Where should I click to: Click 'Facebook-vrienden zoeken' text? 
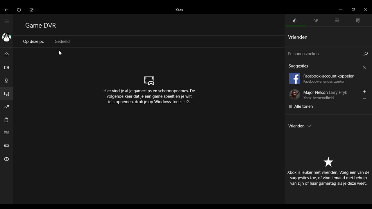click(x=324, y=82)
